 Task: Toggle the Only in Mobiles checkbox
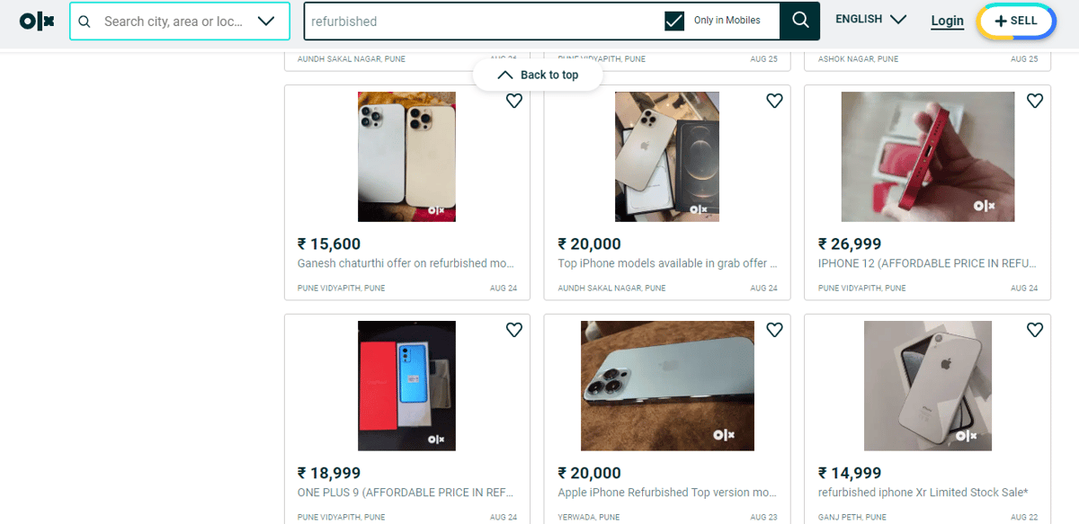[x=674, y=20]
